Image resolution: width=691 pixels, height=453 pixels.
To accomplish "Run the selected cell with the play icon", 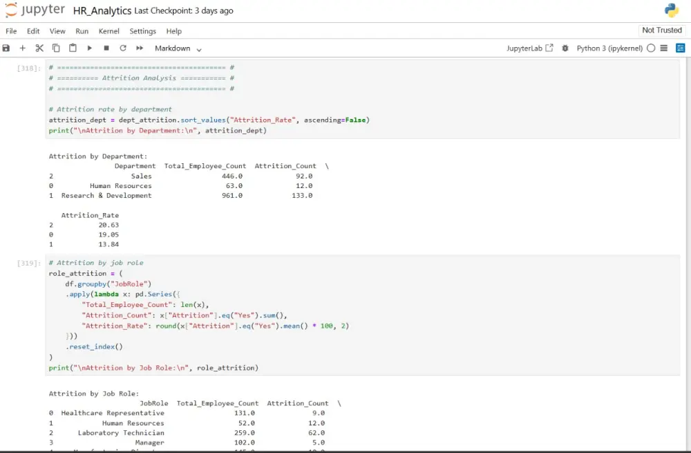I will pos(89,48).
